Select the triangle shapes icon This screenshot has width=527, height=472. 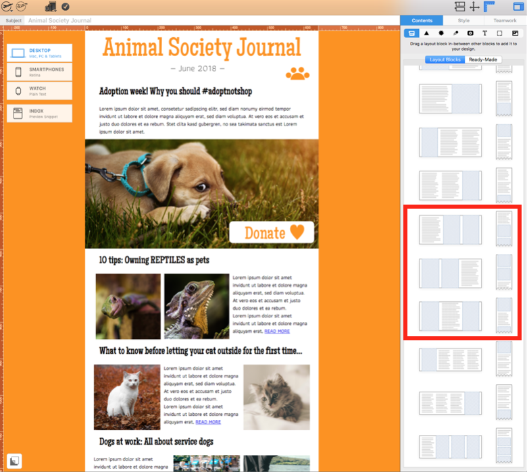coord(426,33)
